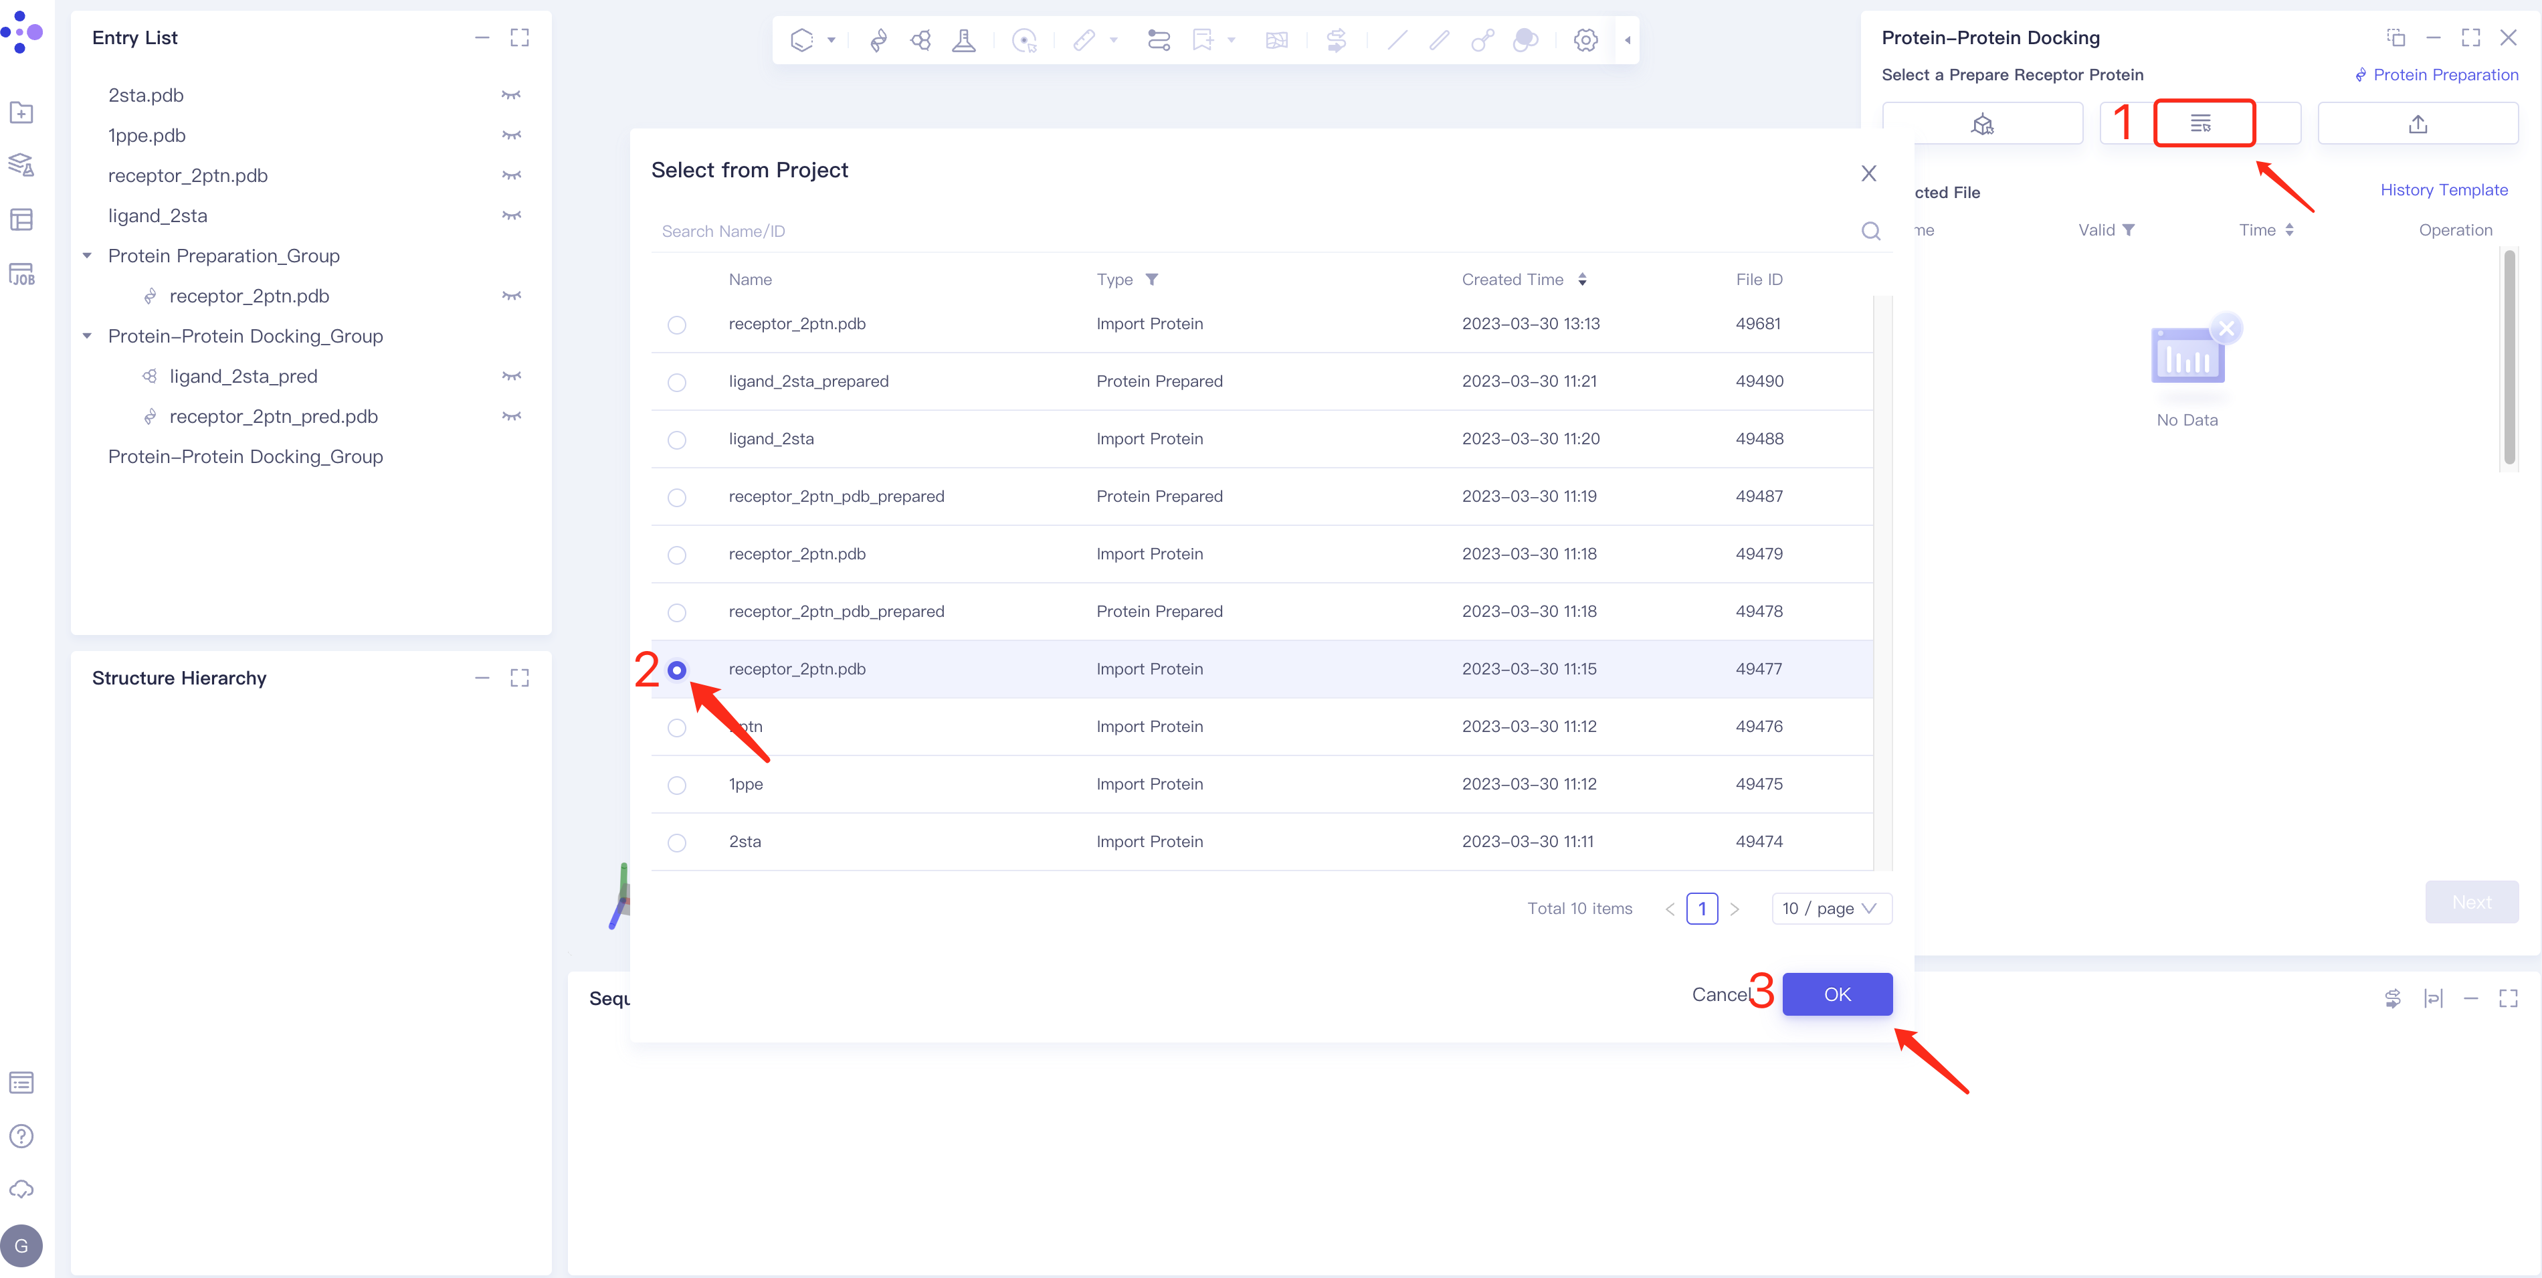Click the Search Name/ID field

point(1253,231)
